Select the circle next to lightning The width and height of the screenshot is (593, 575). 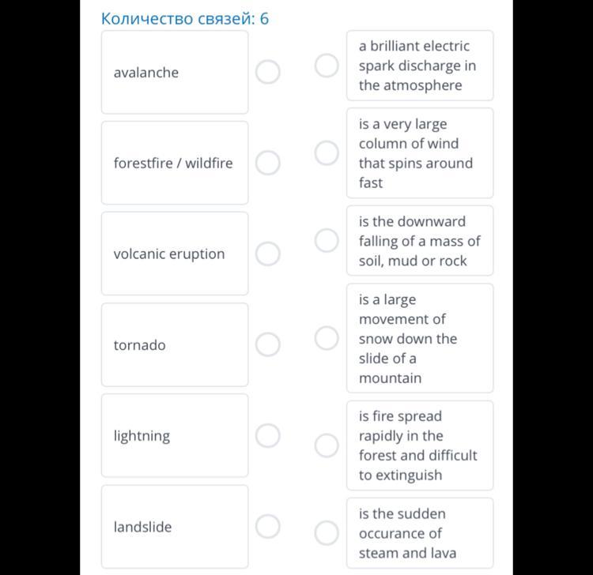pyautogui.click(x=267, y=435)
